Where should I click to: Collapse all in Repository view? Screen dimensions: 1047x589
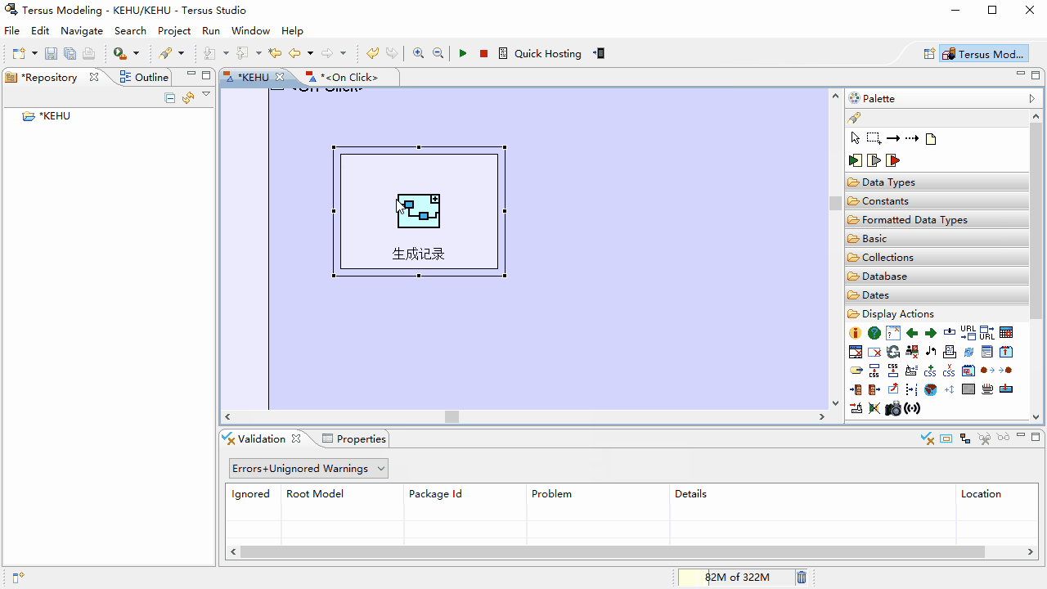[170, 97]
